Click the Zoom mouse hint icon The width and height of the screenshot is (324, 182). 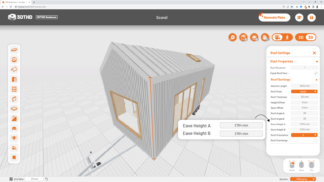[302, 164]
